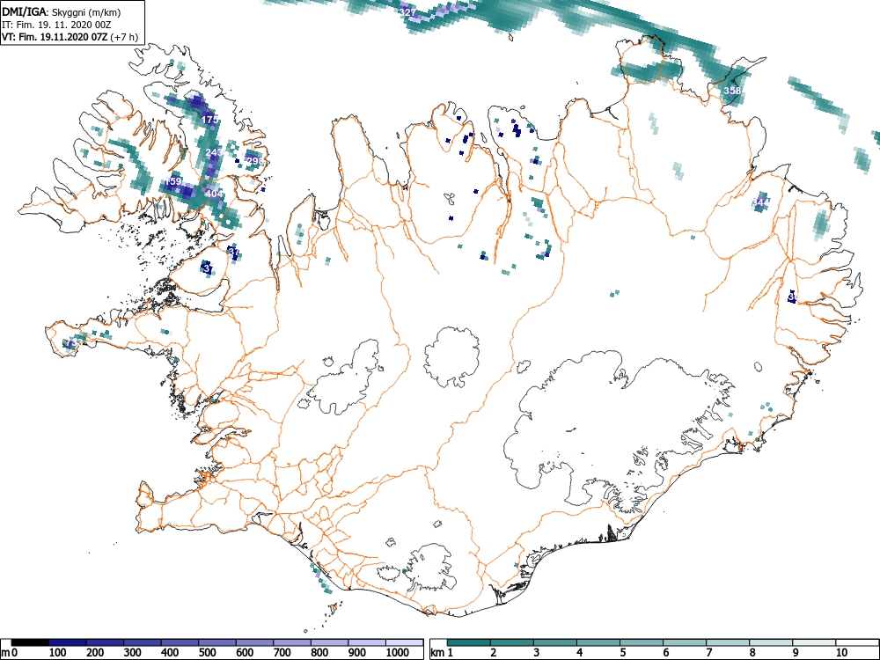Click the 500–600 m legend swatch
Viewport: 880px width, 660px height.
point(217,642)
